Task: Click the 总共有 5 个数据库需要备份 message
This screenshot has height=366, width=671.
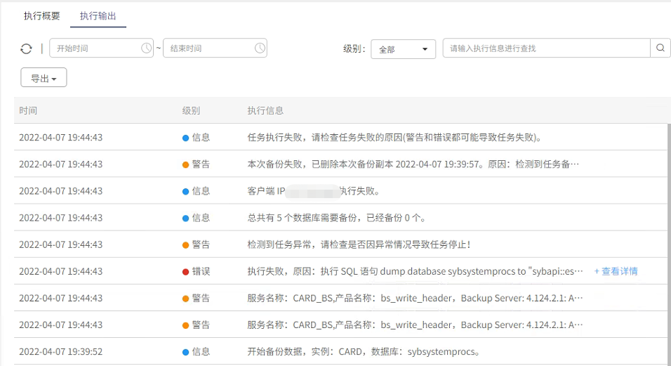Action: (x=337, y=218)
